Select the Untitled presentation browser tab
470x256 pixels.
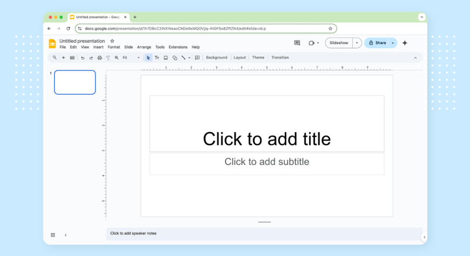click(x=99, y=17)
